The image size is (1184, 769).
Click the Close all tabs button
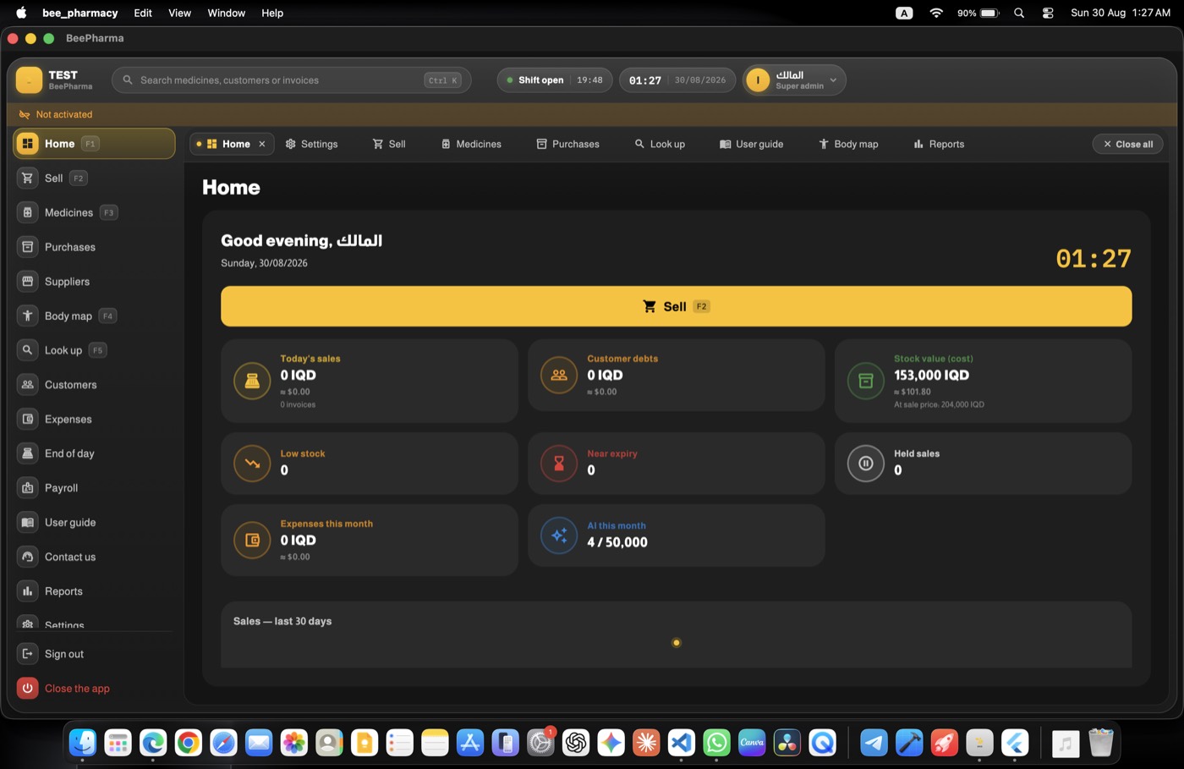pyautogui.click(x=1128, y=144)
